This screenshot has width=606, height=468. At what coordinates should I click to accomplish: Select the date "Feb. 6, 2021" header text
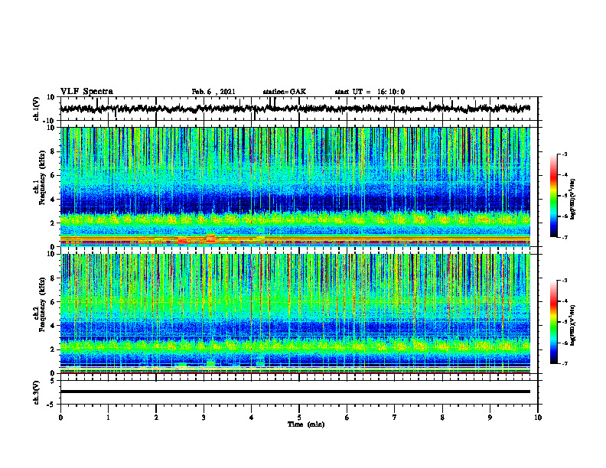[x=213, y=92]
